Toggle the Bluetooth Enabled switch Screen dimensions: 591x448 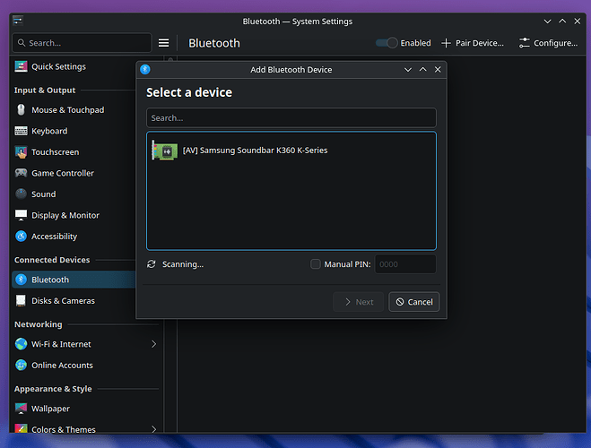[387, 43]
